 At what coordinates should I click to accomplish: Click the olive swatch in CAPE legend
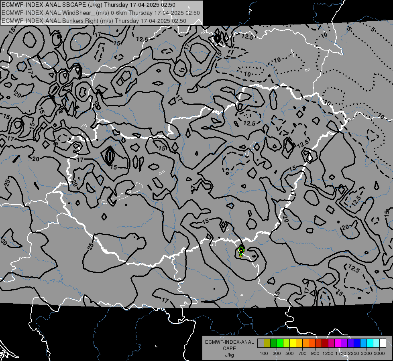point(267,343)
